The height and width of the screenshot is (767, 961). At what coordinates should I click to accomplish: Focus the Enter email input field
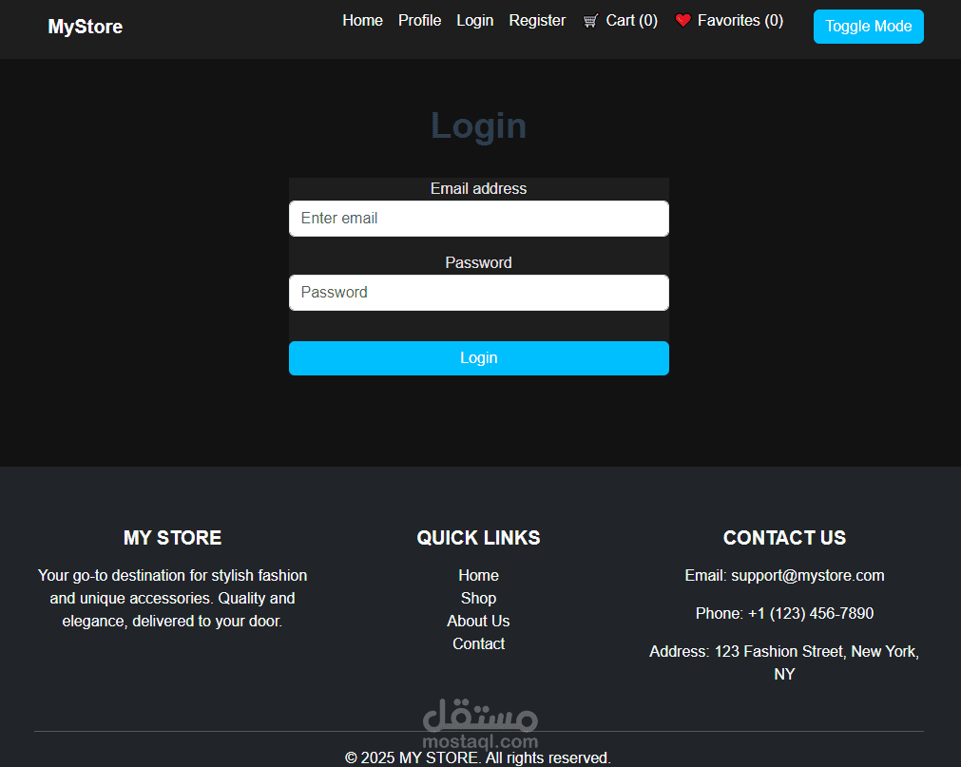point(479,218)
